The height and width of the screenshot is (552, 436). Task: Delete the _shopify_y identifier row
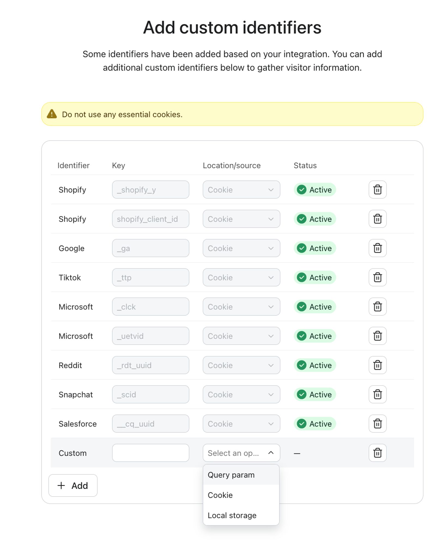point(377,189)
